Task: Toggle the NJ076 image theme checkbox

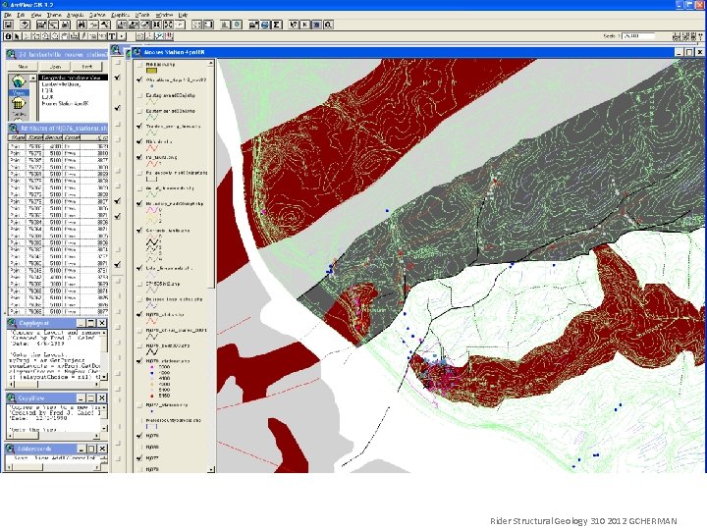Action: [x=139, y=436]
